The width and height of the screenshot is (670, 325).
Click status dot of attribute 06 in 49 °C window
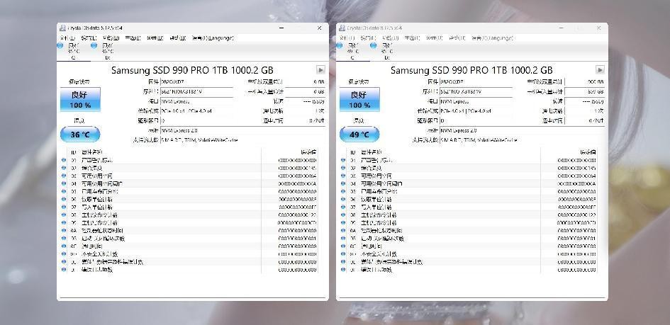coord(343,199)
